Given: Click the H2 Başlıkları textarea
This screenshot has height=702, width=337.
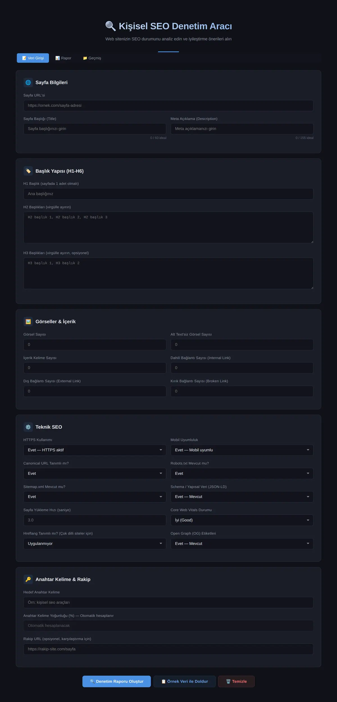Looking at the screenshot, I should (168, 227).
